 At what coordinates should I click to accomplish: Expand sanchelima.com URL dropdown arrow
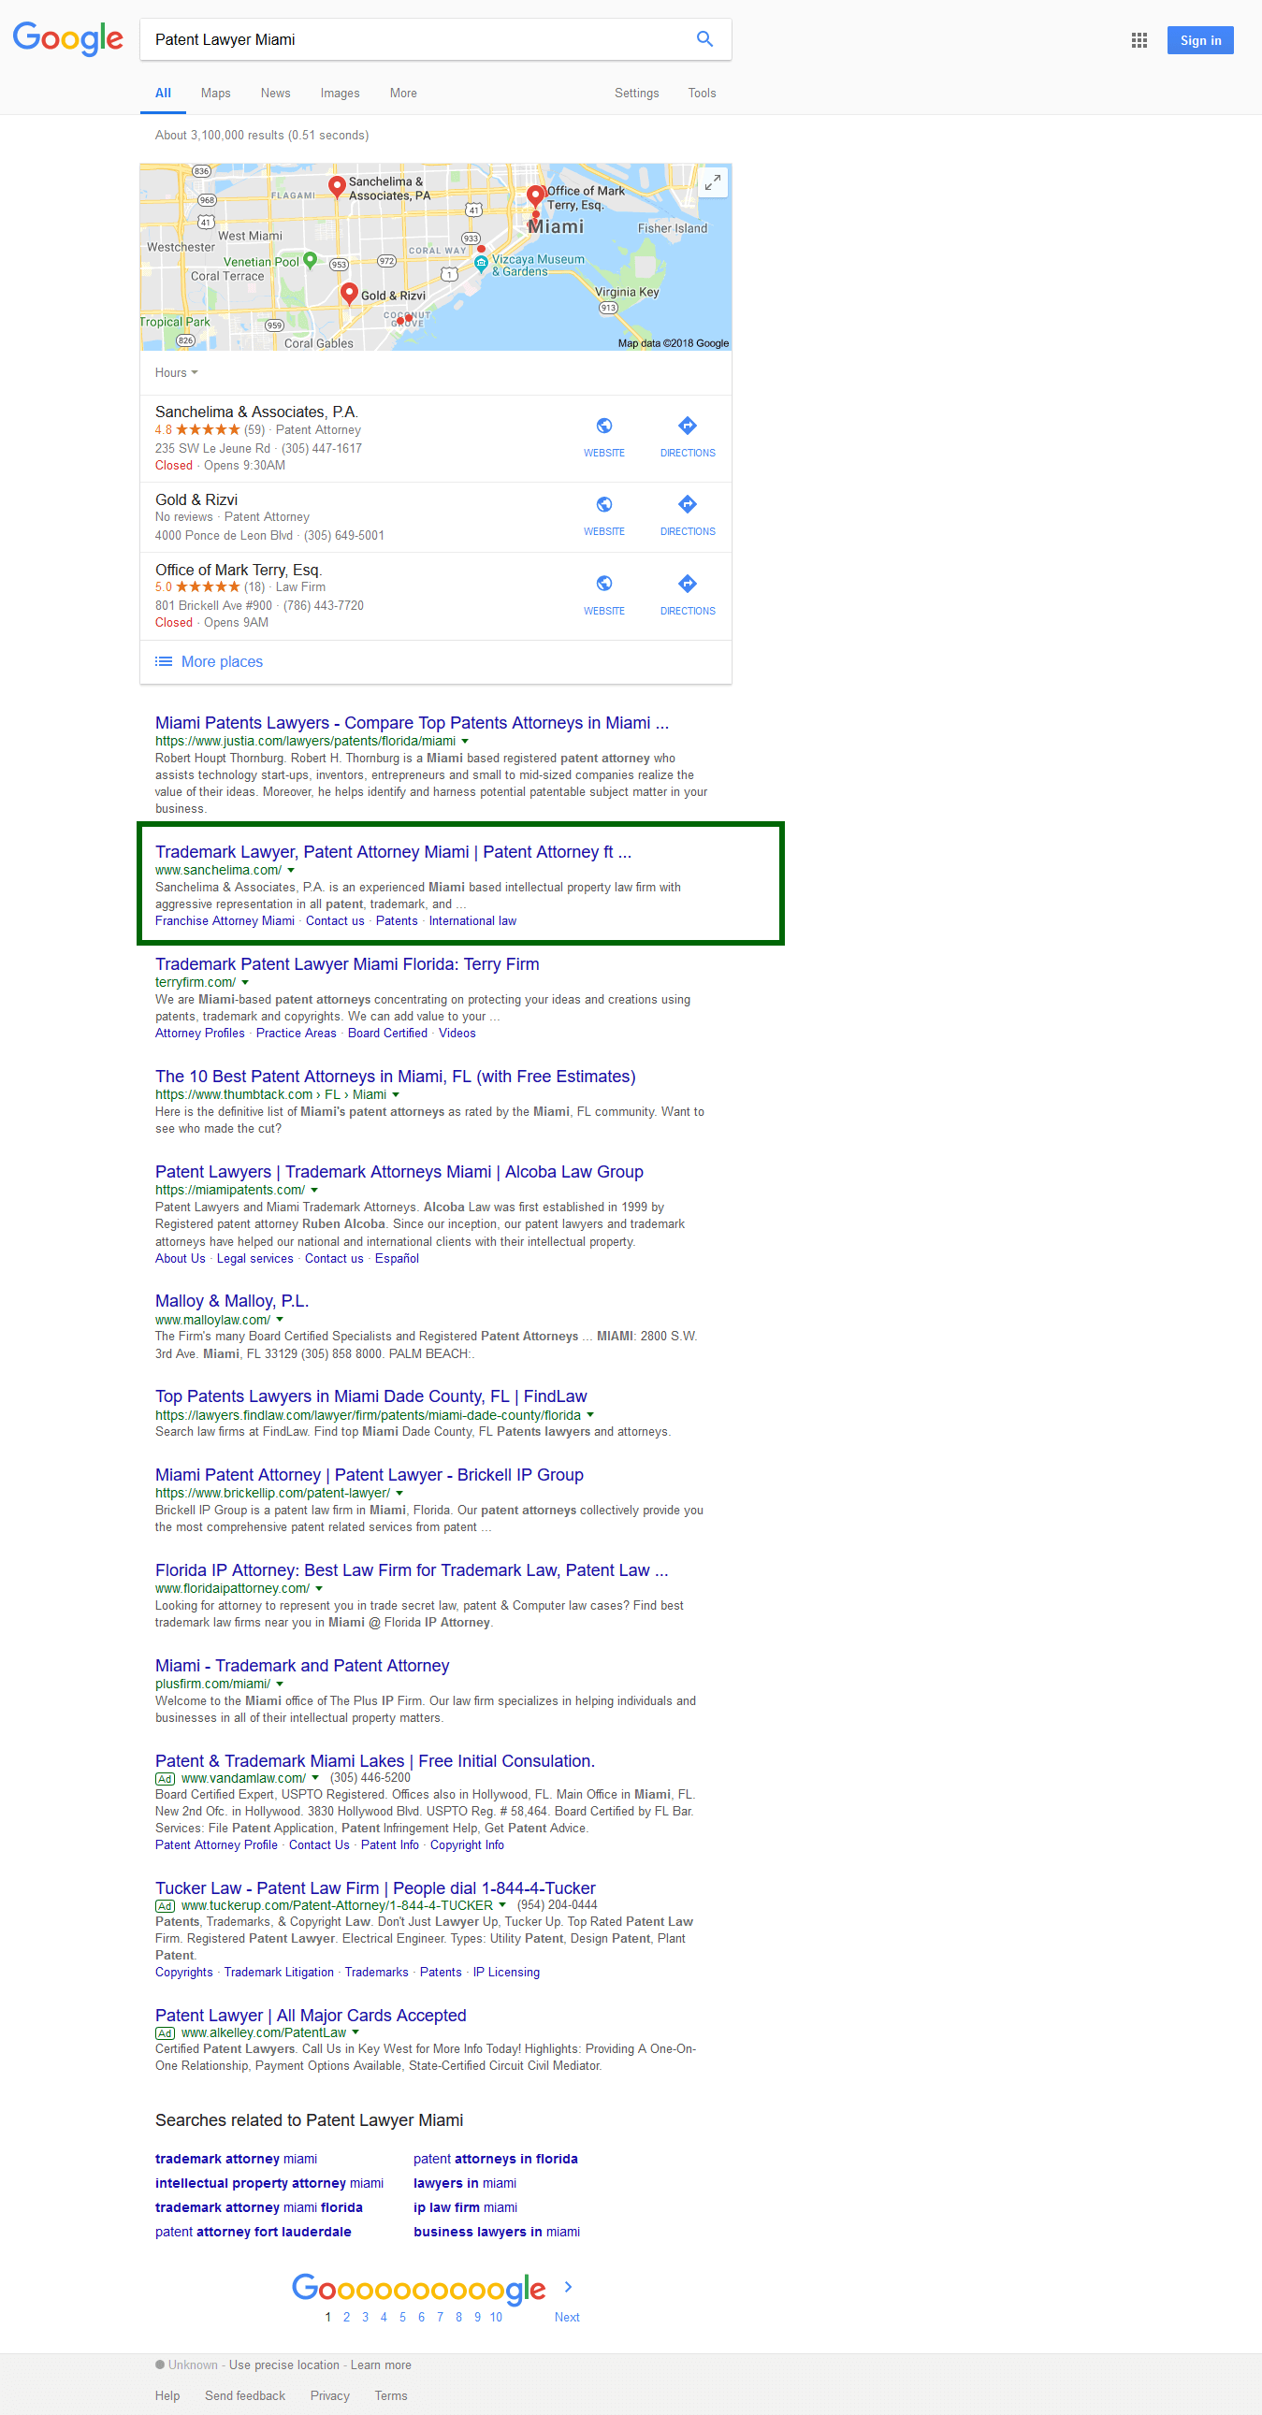click(291, 871)
